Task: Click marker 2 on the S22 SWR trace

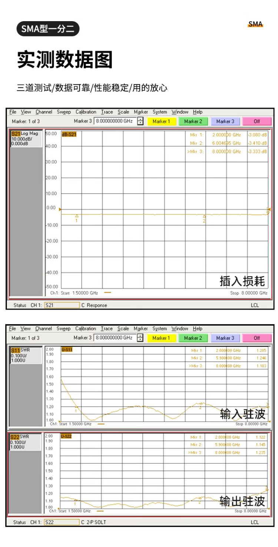Action: 200,498
